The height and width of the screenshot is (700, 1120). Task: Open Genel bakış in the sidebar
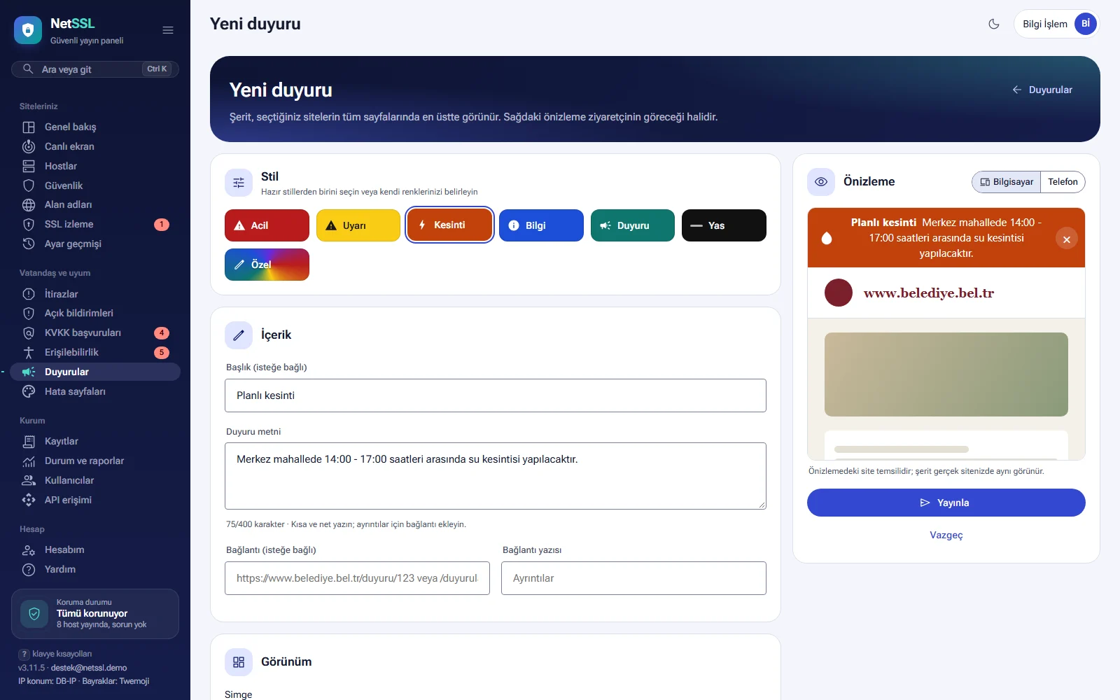coord(95,127)
